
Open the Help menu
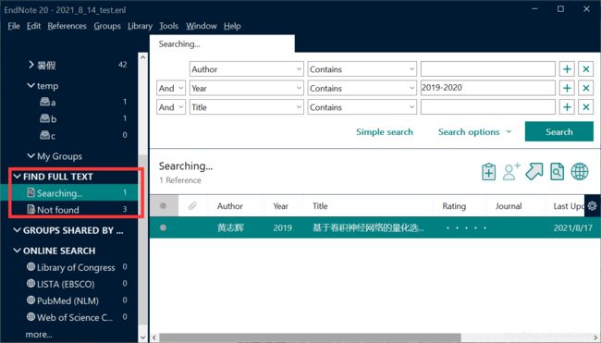(x=232, y=26)
